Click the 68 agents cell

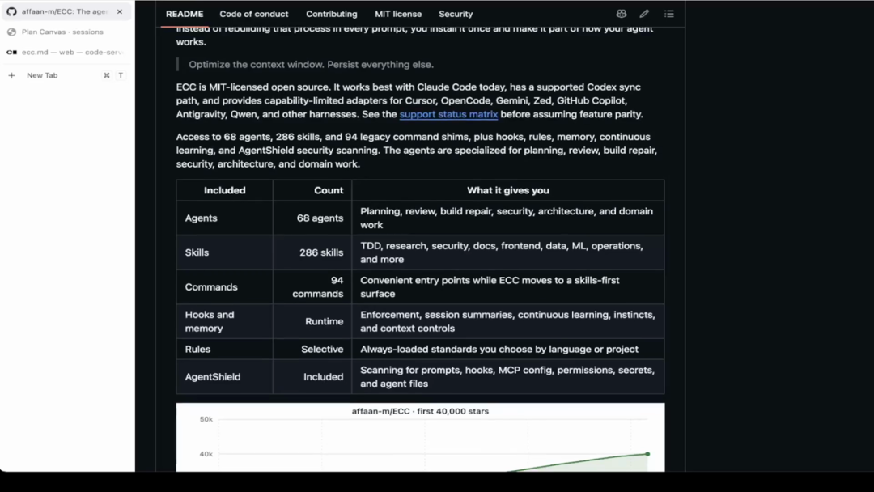point(312,218)
